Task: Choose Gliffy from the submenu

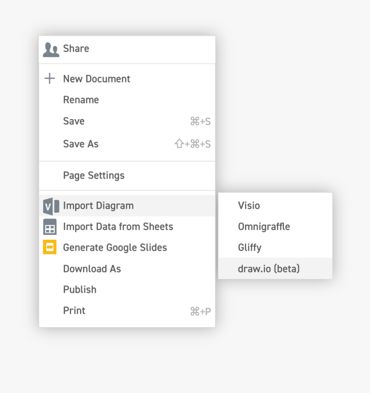Action: (x=250, y=248)
